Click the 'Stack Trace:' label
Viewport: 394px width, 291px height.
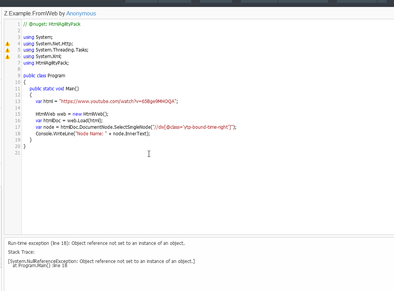click(22, 252)
